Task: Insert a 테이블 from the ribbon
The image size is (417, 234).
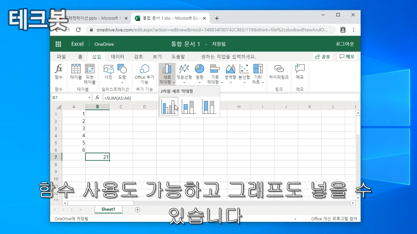Action: tap(76, 72)
